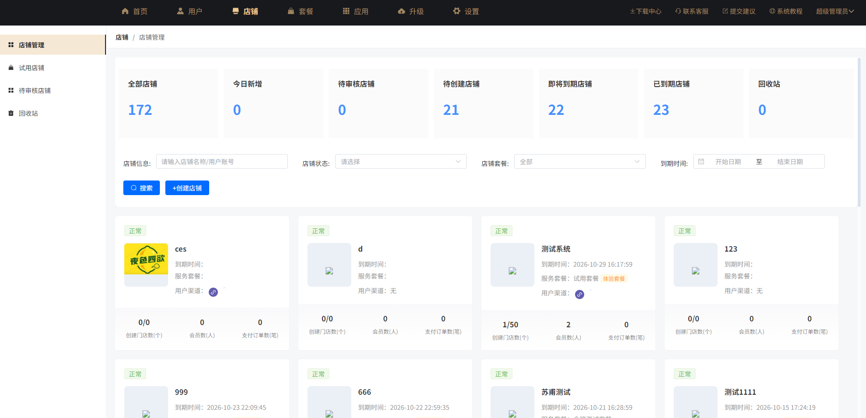Click the +创建店铺 create shop button
Screen dimensions: 866x418
point(187,188)
